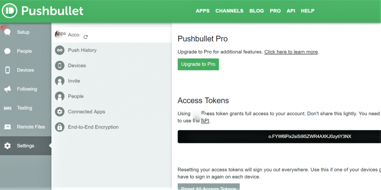Open the APPS menu item
This screenshot has height=190, width=381.
pos(203,11)
